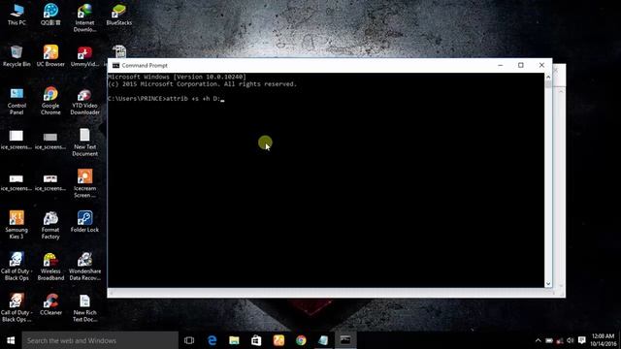The image size is (621, 349).
Task: Open volume control in system tray
Action: tap(570, 340)
